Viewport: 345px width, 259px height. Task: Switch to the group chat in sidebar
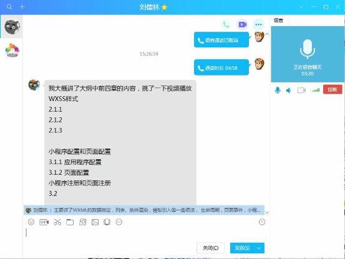(12, 50)
